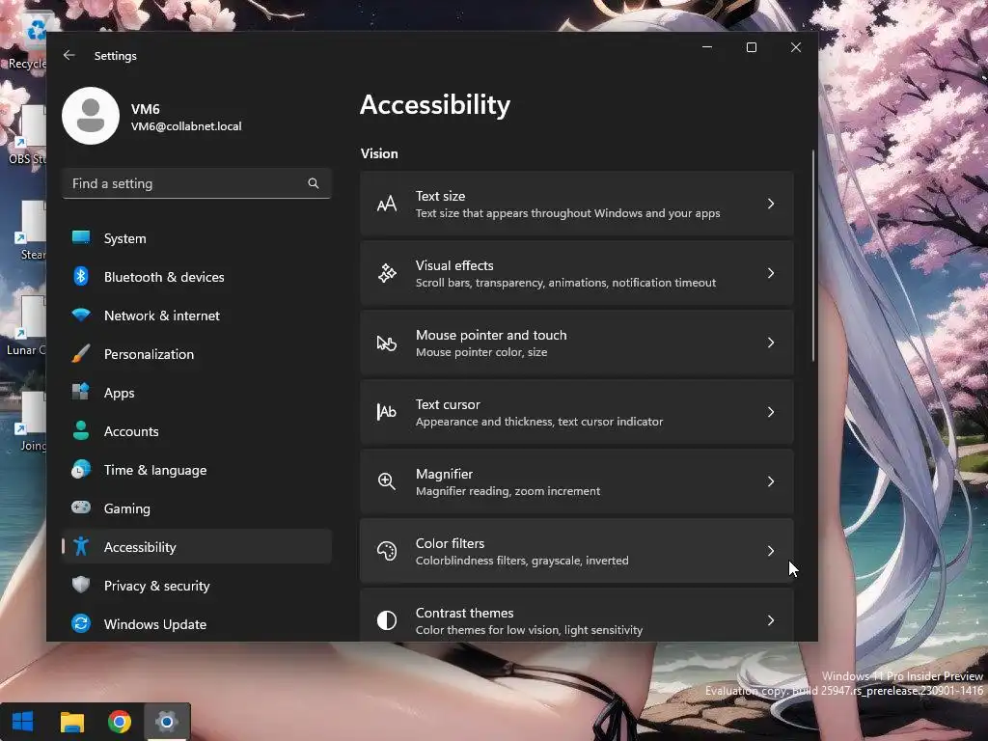The width and height of the screenshot is (988, 741).
Task: Click the Vision section heading
Action: pos(379,153)
